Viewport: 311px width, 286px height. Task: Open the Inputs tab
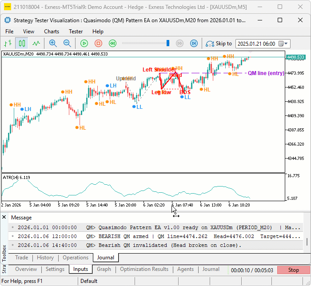pos(80,269)
